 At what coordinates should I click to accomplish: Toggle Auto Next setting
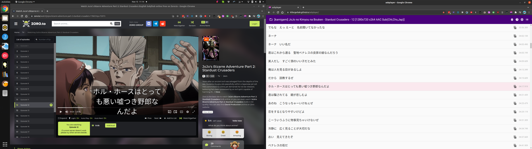[x=100, y=118]
